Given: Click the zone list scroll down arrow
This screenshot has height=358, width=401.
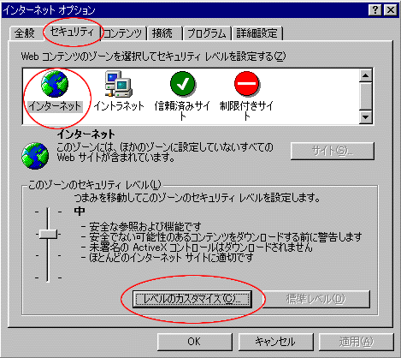Looking at the screenshot, I should [x=365, y=116].
